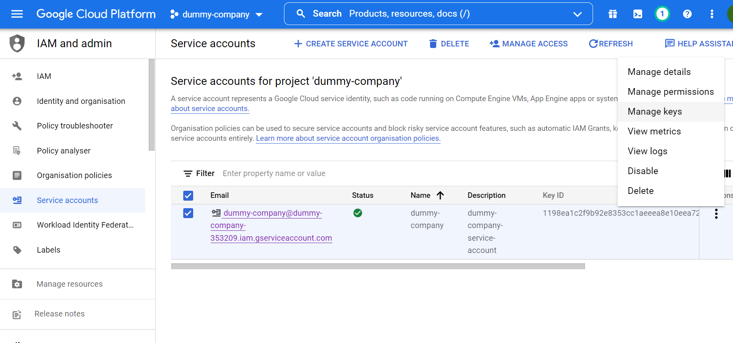
Task: Sort by the Name column arrow
Action: 440,195
